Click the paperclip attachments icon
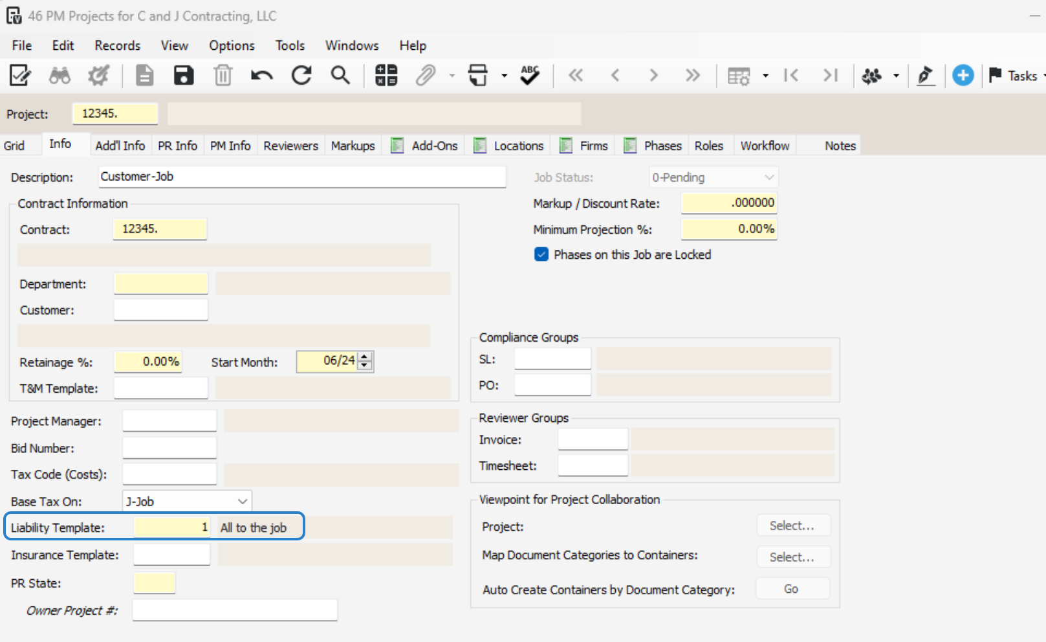Screen dimensions: 1046x642 (425, 76)
